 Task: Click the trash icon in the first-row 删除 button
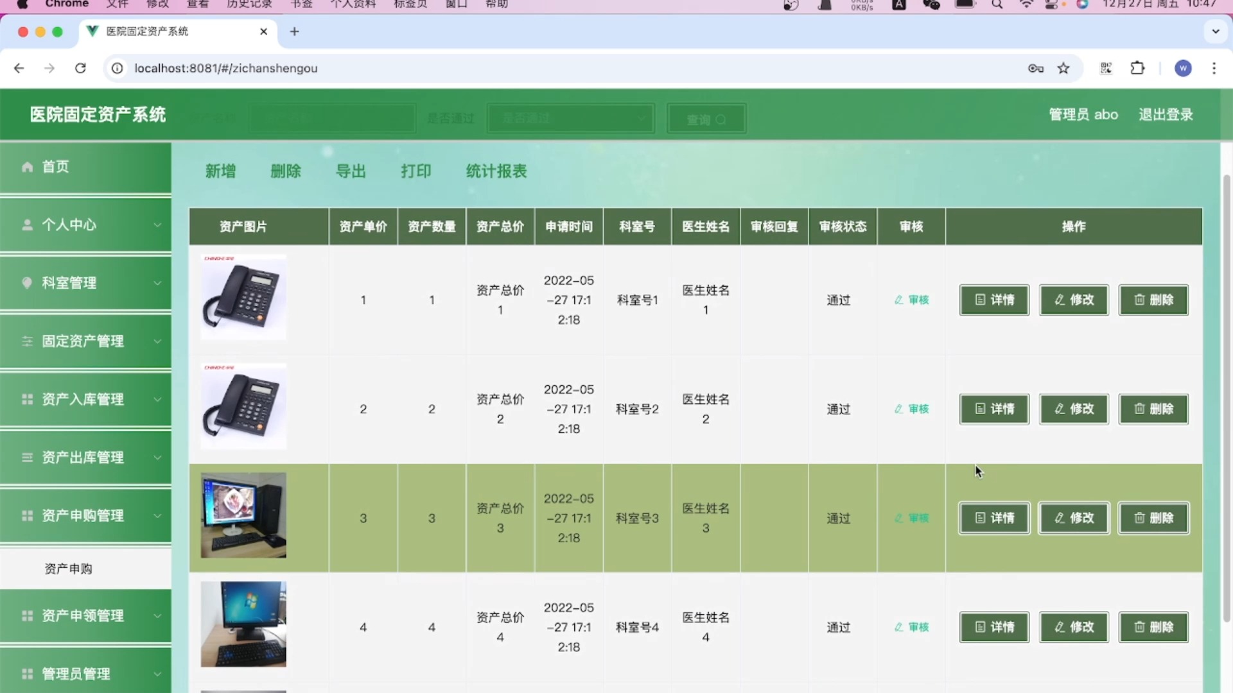pos(1139,300)
